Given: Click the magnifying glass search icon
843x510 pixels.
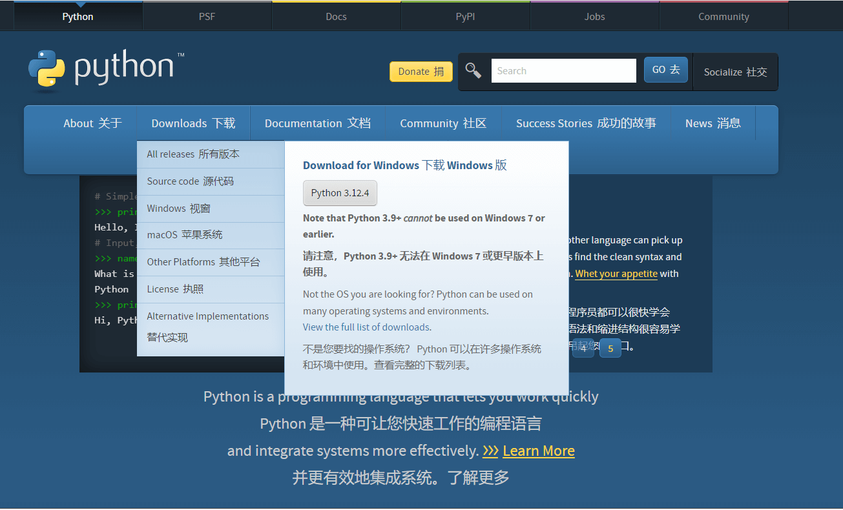Looking at the screenshot, I should [474, 70].
